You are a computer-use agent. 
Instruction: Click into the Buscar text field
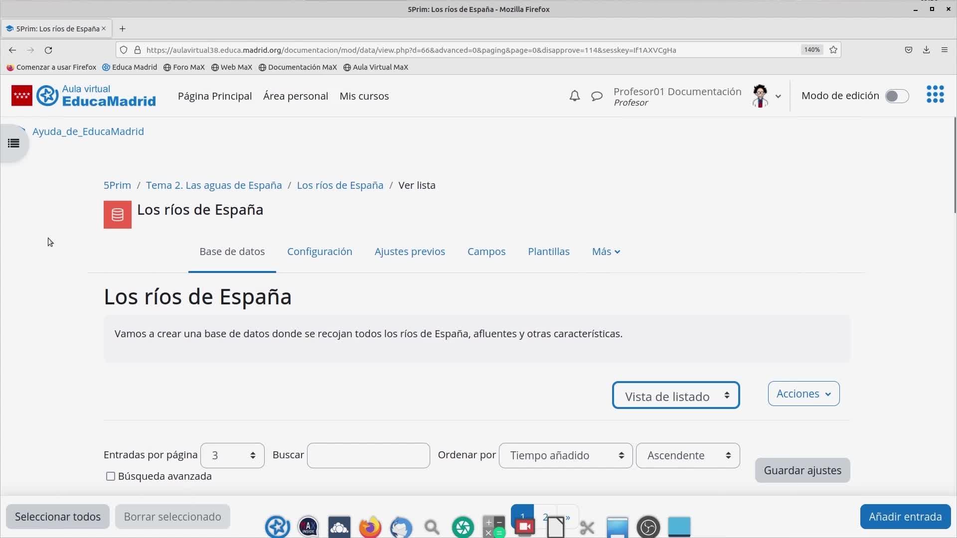click(x=368, y=455)
